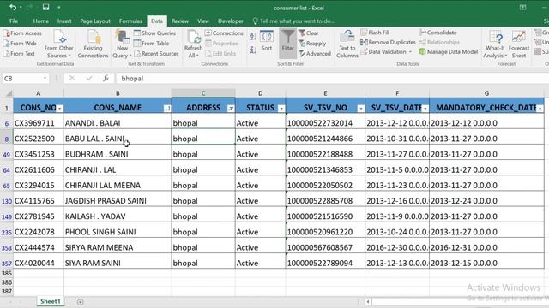This screenshot has width=549, height=308.
Task: Open the Data Validation dropdown arrow
Action: click(410, 52)
